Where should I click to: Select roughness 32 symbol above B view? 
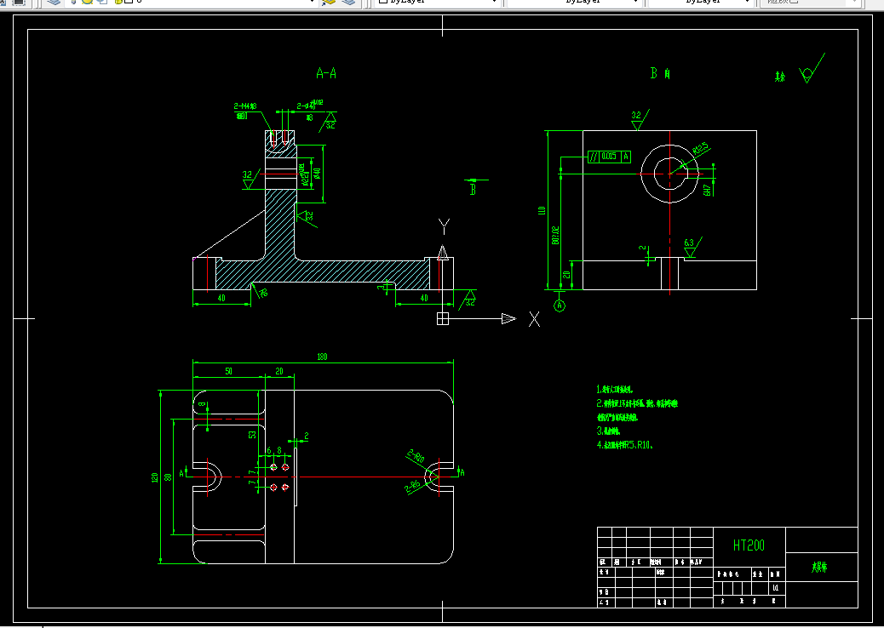point(640,120)
